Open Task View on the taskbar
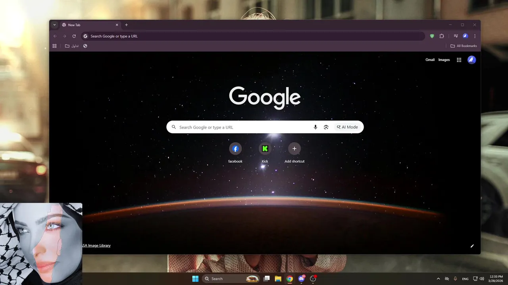Screen dimensions: 508x285 267,279
